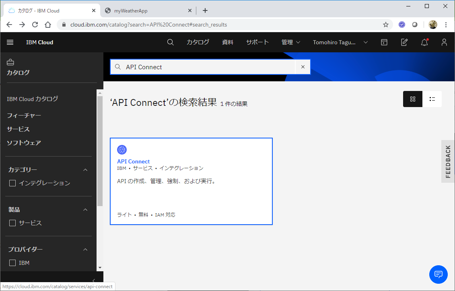Image resolution: width=455 pixels, height=291 pixels.
Task: Select the カタログ - IBM Cloud browser tab
Action: 51,10
